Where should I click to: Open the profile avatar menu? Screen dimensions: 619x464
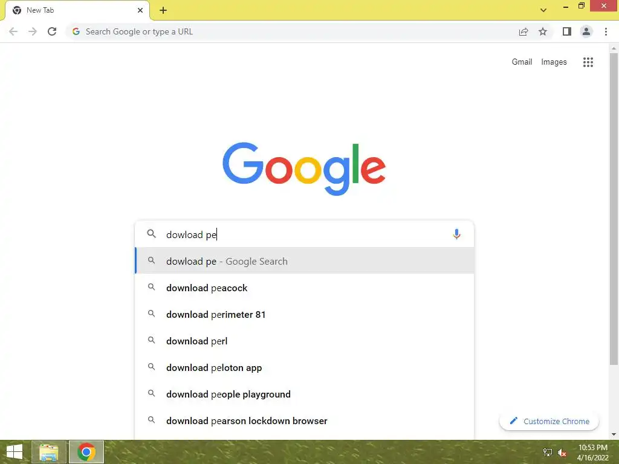(x=586, y=31)
